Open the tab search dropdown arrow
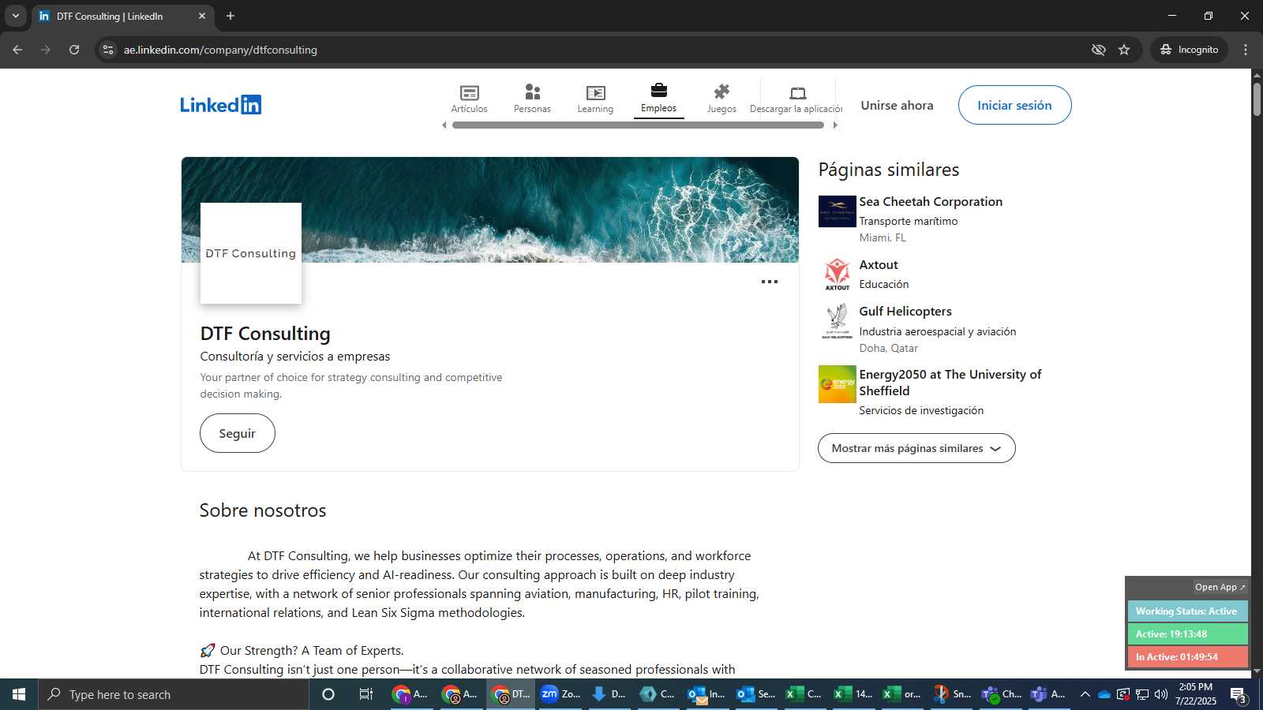 coord(15,16)
